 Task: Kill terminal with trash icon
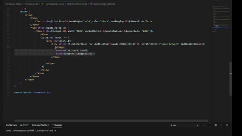click(x=216, y=125)
